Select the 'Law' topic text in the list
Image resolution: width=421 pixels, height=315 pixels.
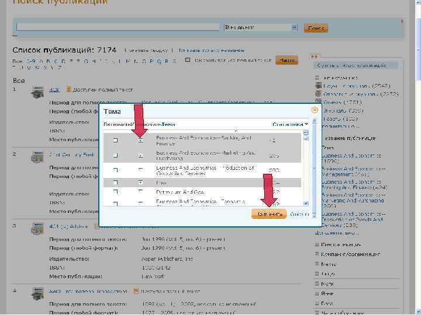161,183
